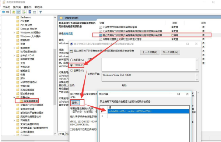
Task: Click icon of highlighted 阻止使用… policy row
Action: point(101,35)
